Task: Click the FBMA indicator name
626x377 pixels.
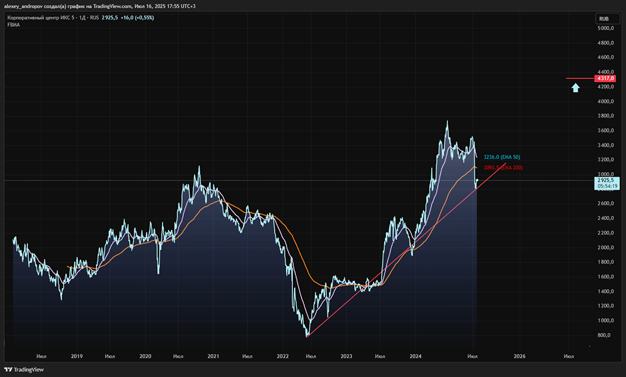Action: click(13, 24)
